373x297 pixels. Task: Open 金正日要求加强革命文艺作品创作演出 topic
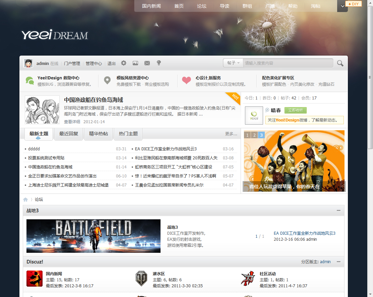(62, 176)
